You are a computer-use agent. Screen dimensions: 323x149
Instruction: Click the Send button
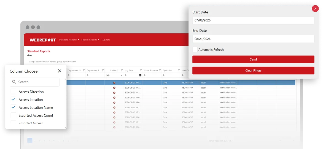click(x=253, y=59)
